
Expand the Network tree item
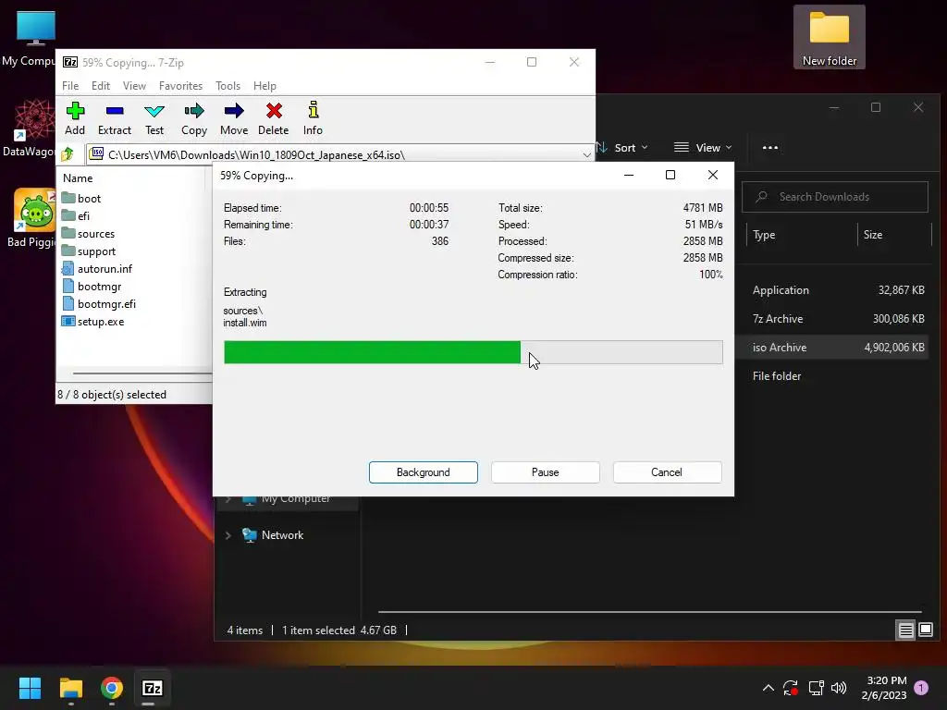(228, 535)
